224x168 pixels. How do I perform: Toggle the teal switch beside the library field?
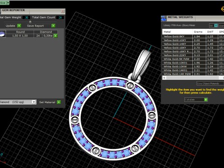(x=216, y=26)
